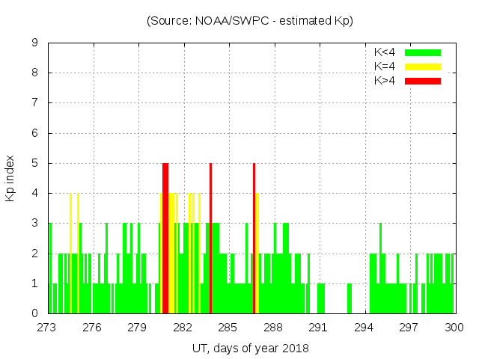The height and width of the screenshot is (359, 479).
Task: Click the x-axis tick label 294
Action: [x=364, y=328]
